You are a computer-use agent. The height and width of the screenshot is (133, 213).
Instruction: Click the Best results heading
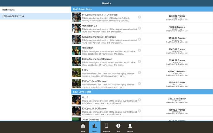[x=8, y=10]
